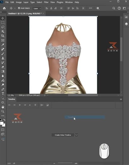The height and width of the screenshot is (165, 129).
Task: Toggle Quick Mask mode
Action: [3, 130]
